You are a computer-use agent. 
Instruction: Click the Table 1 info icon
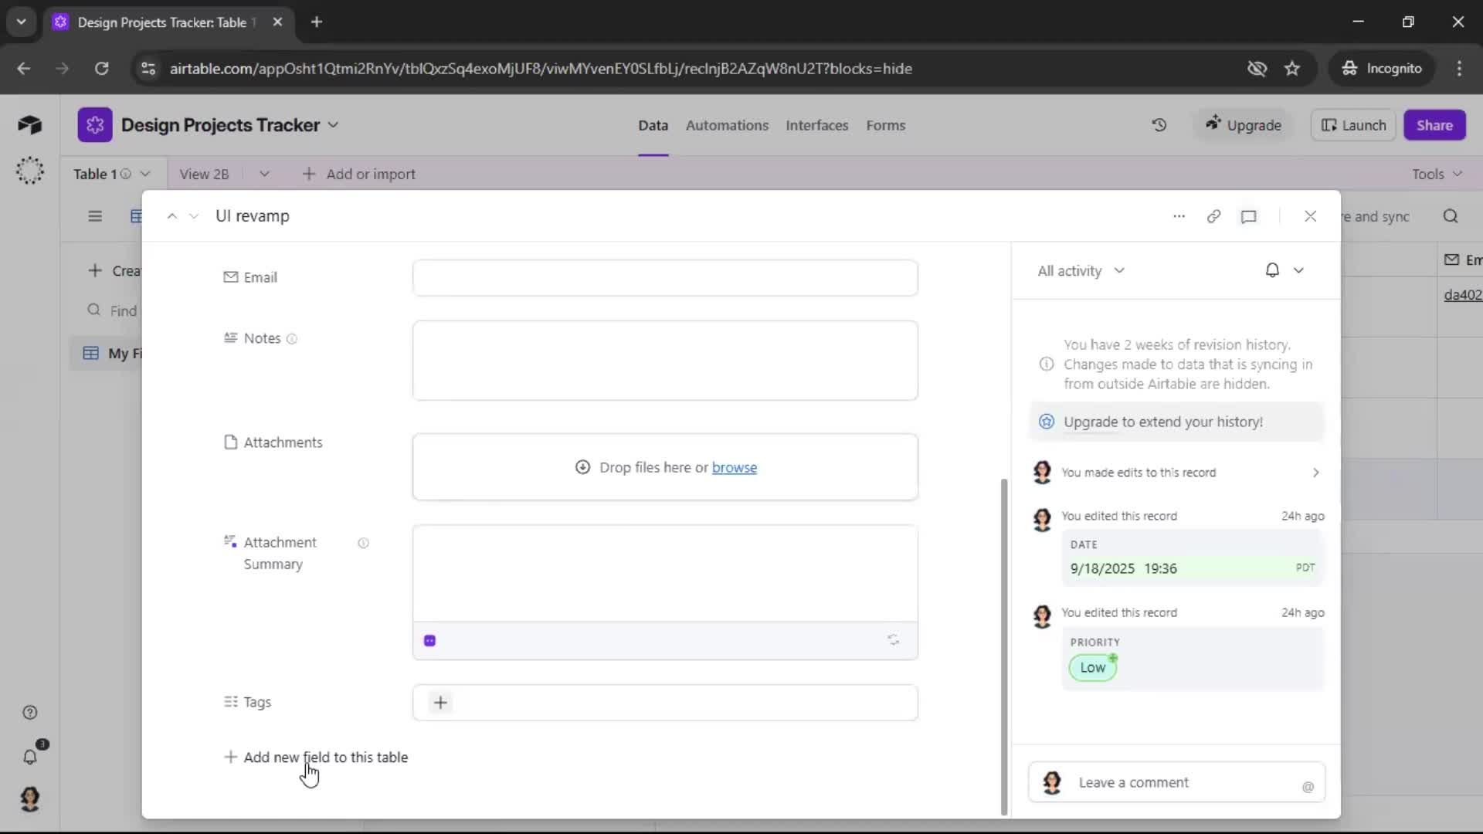click(x=125, y=174)
